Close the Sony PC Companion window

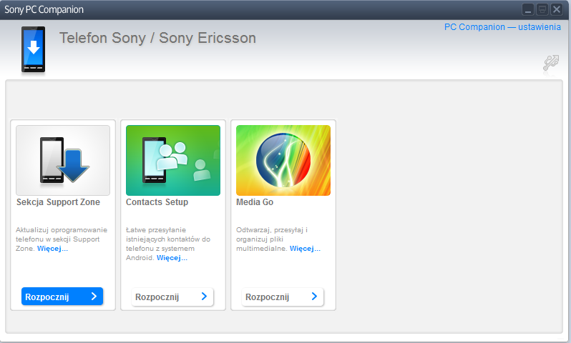[x=557, y=9]
